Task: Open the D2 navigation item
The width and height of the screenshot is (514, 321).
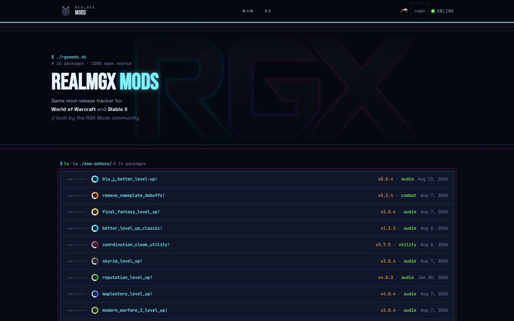Action: (268, 11)
